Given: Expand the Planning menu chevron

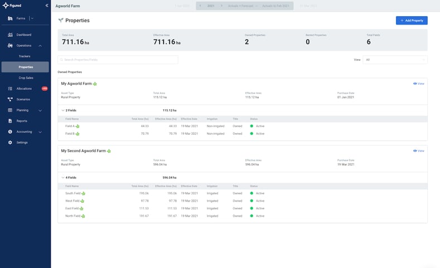Looking at the screenshot, I should 40,110.
